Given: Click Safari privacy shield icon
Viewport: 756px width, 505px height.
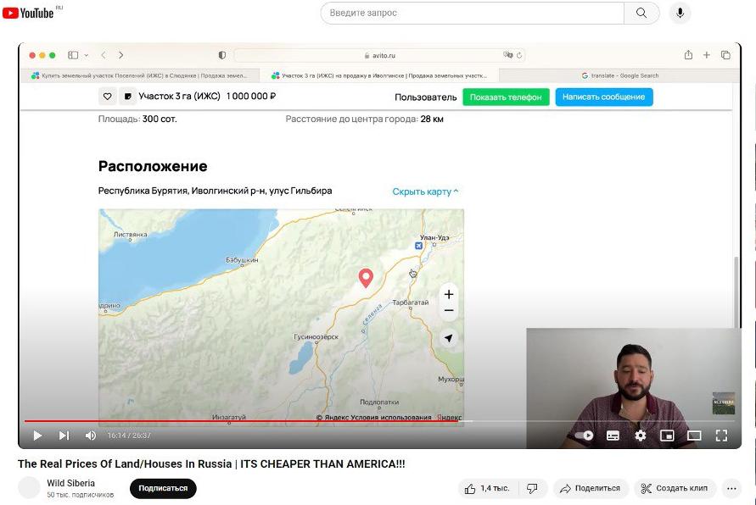Looking at the screenshot, I should click(221, 55).
